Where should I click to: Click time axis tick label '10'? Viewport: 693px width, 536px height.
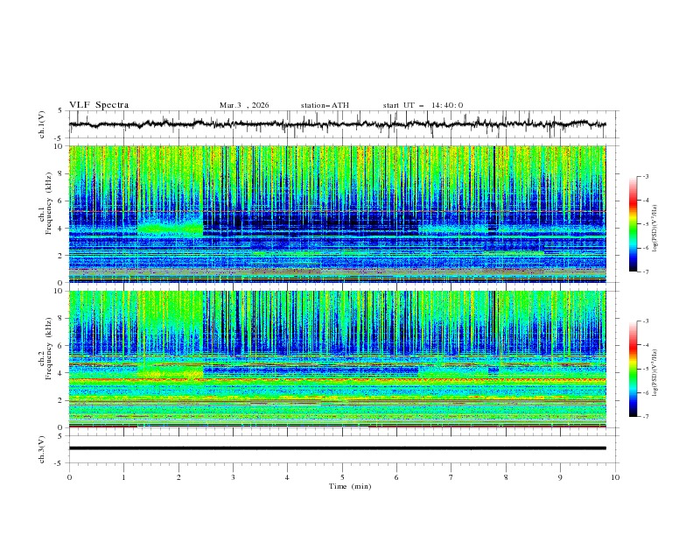pyautogui.click(x=615, y=477)
